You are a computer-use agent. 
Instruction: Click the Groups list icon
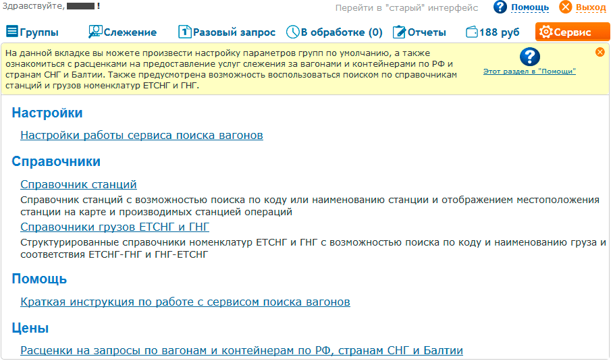click(x=12, y=32)
